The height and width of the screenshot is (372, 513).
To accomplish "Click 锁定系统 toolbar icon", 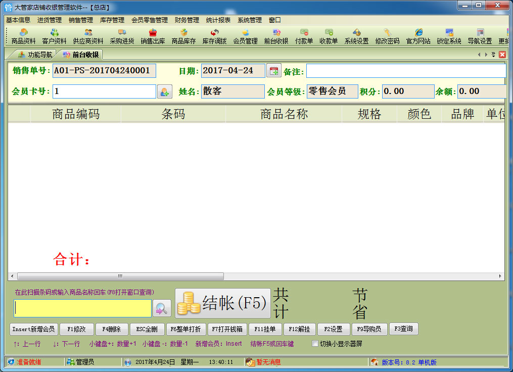I will point(449,36).
